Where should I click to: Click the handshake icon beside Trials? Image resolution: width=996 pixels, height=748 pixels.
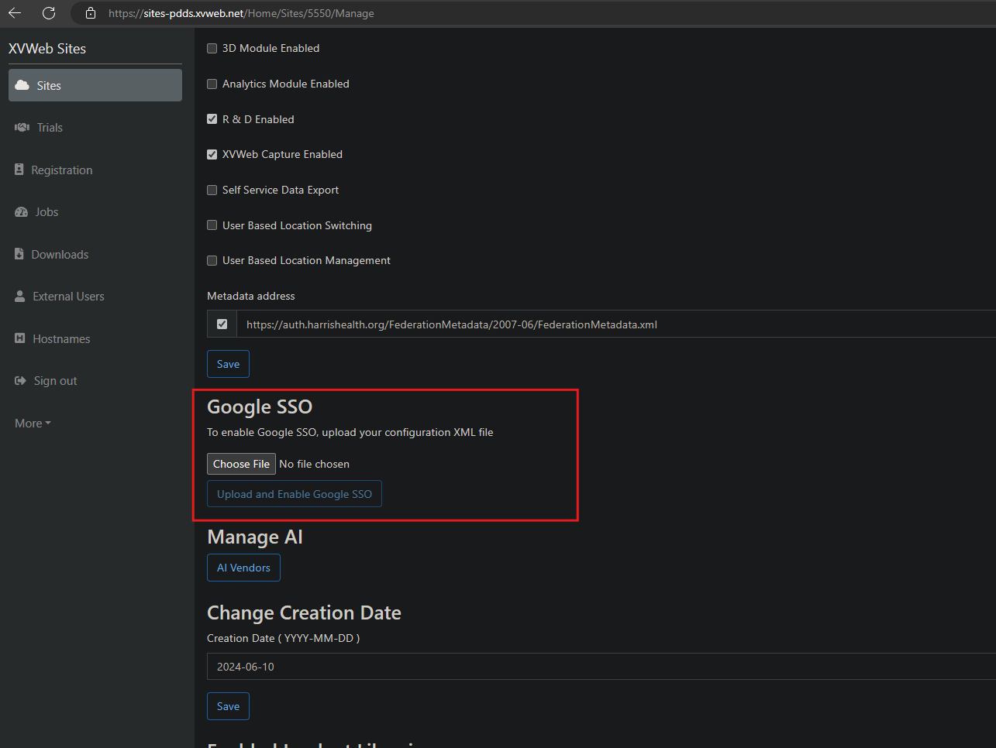[22, 128]
